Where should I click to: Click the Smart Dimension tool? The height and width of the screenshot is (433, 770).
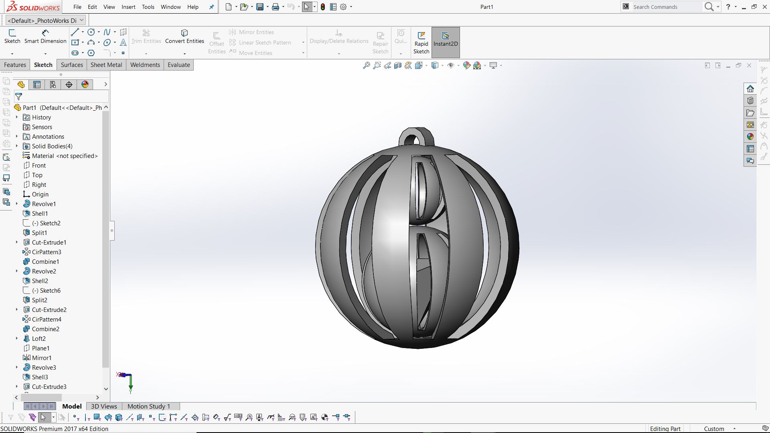point(45,36)
